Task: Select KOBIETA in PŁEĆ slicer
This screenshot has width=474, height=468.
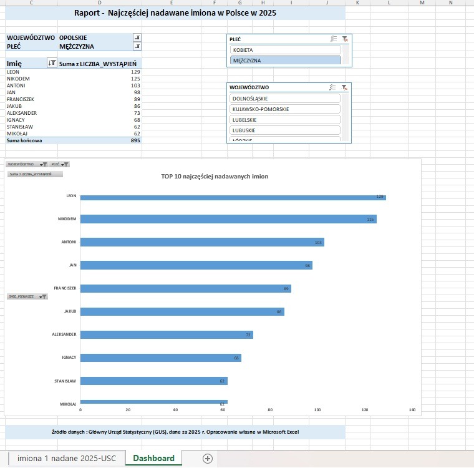Action: tap(286, 50)
